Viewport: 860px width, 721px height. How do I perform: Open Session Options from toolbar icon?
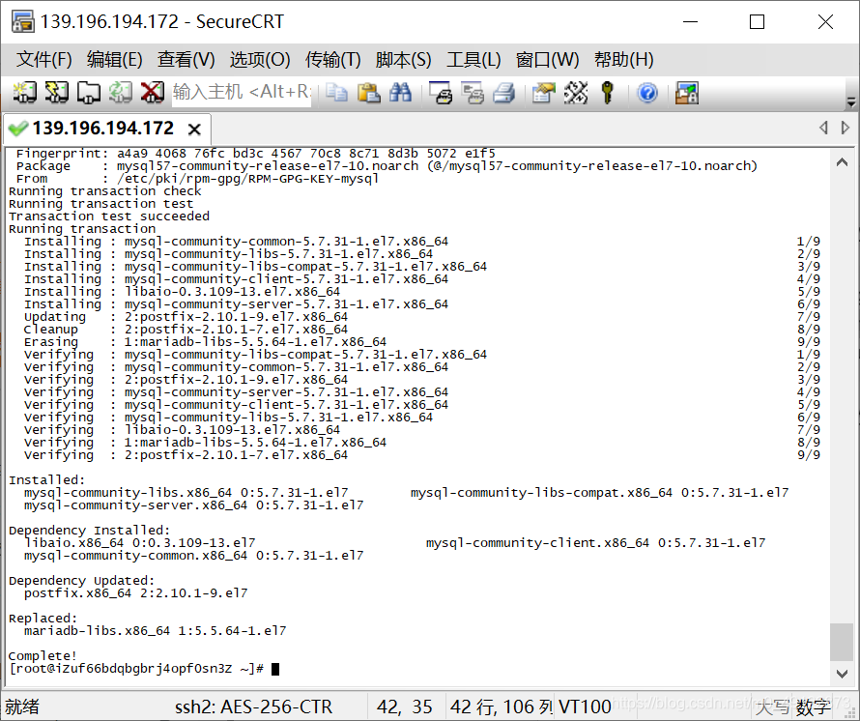click(x=543, y=92)
